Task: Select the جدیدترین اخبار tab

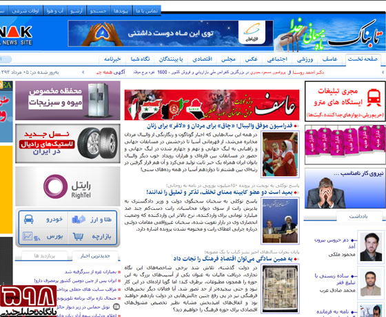Action: pos(95,256)
